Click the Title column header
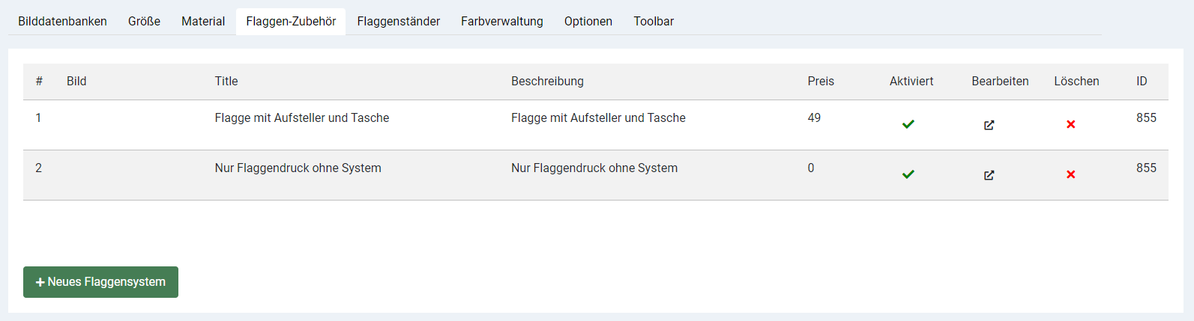 (226, 82)
